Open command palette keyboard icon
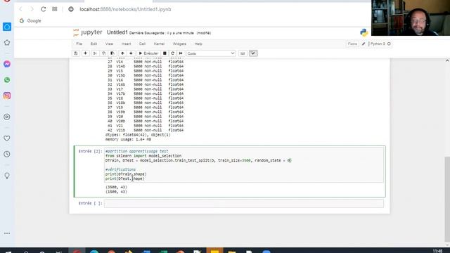This screenshot has height=253, width=450. 243,53
